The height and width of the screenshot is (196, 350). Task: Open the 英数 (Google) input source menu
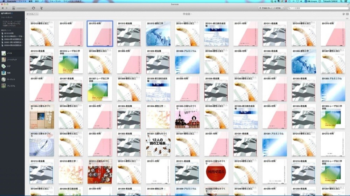point(311,1)
